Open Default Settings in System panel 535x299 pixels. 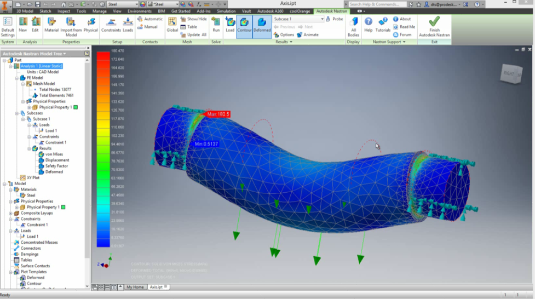click(x=8, y=27)
